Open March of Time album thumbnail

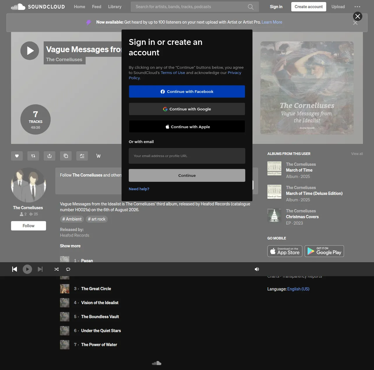274,168
